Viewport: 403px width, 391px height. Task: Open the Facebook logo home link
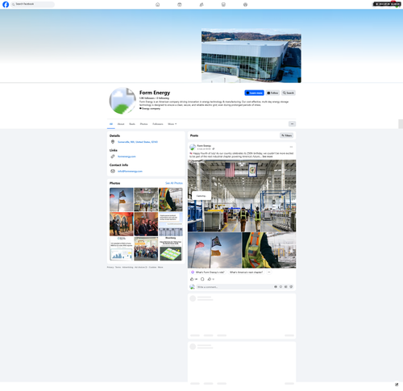coord(6,4)
